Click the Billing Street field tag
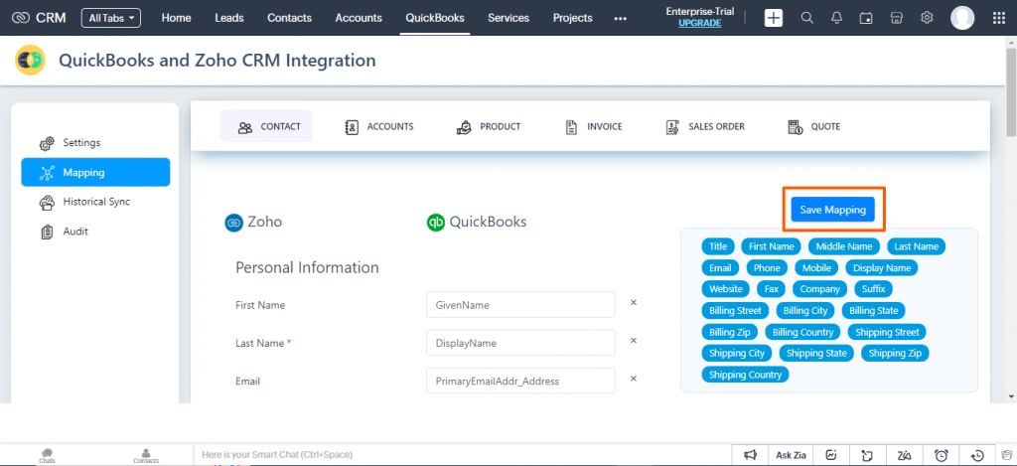Image resolution: width=1017 pixels, height=466 pixels. tap(736, 311)
